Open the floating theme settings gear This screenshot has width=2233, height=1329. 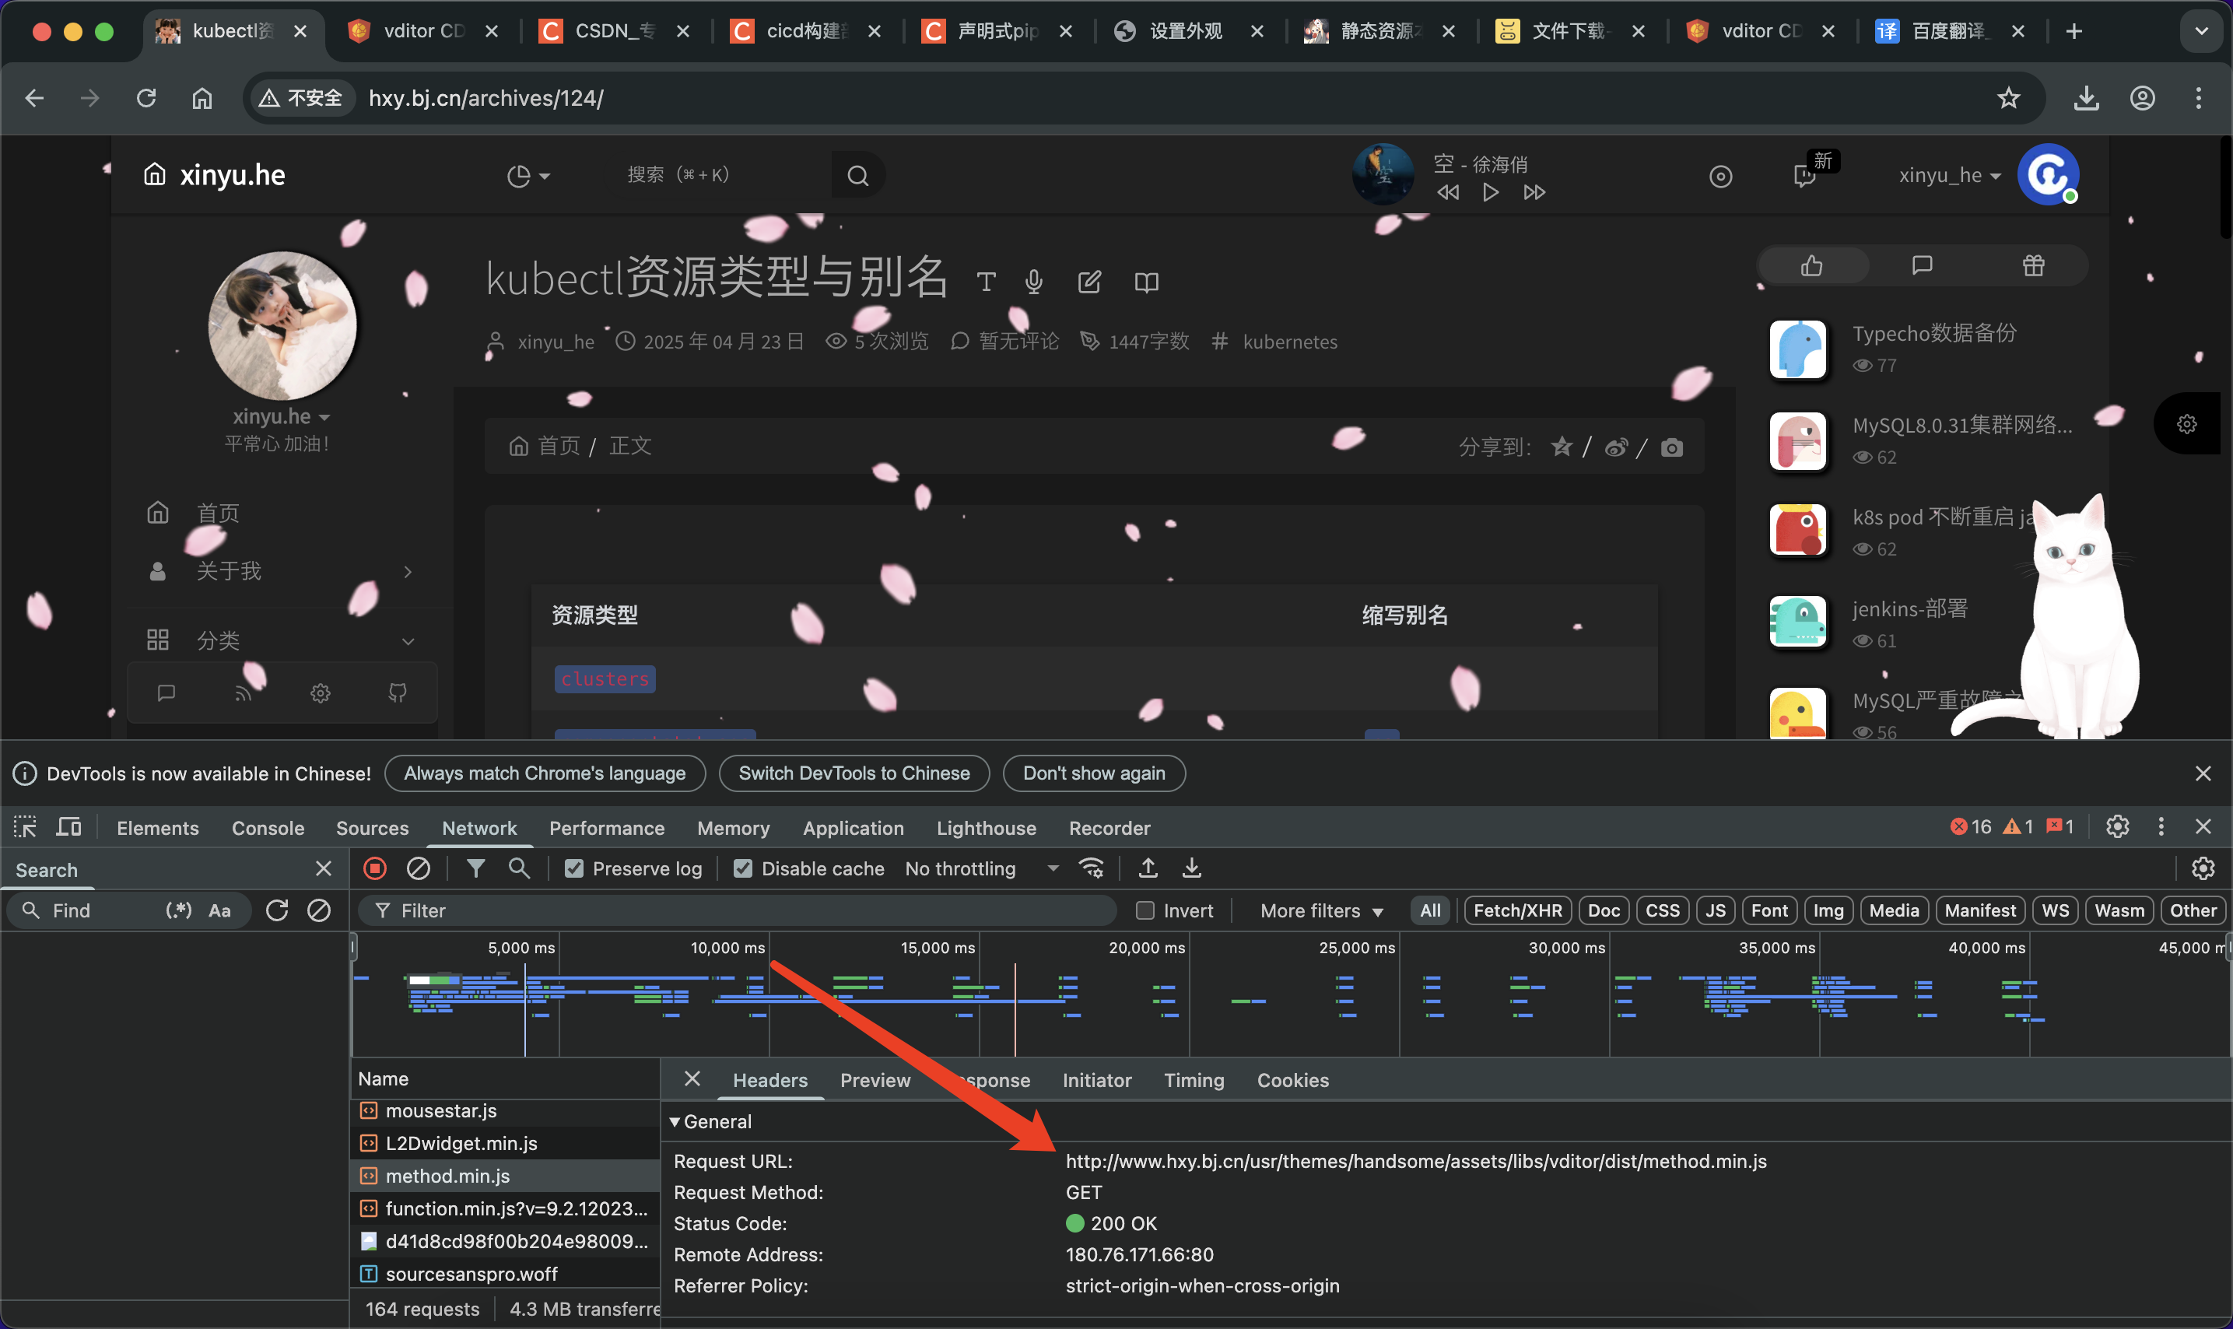(2186, 423)
